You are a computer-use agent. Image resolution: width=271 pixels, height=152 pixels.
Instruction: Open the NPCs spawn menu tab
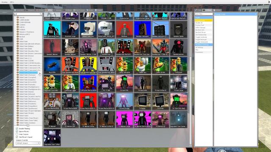tap(49, 10)
